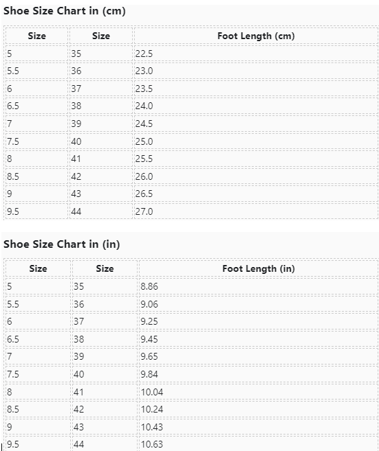The height and width of the screenshot is (451, 379).
Task: Click the 'Shoe Size Chart in (in)' heading
Action: coord(61,244)
